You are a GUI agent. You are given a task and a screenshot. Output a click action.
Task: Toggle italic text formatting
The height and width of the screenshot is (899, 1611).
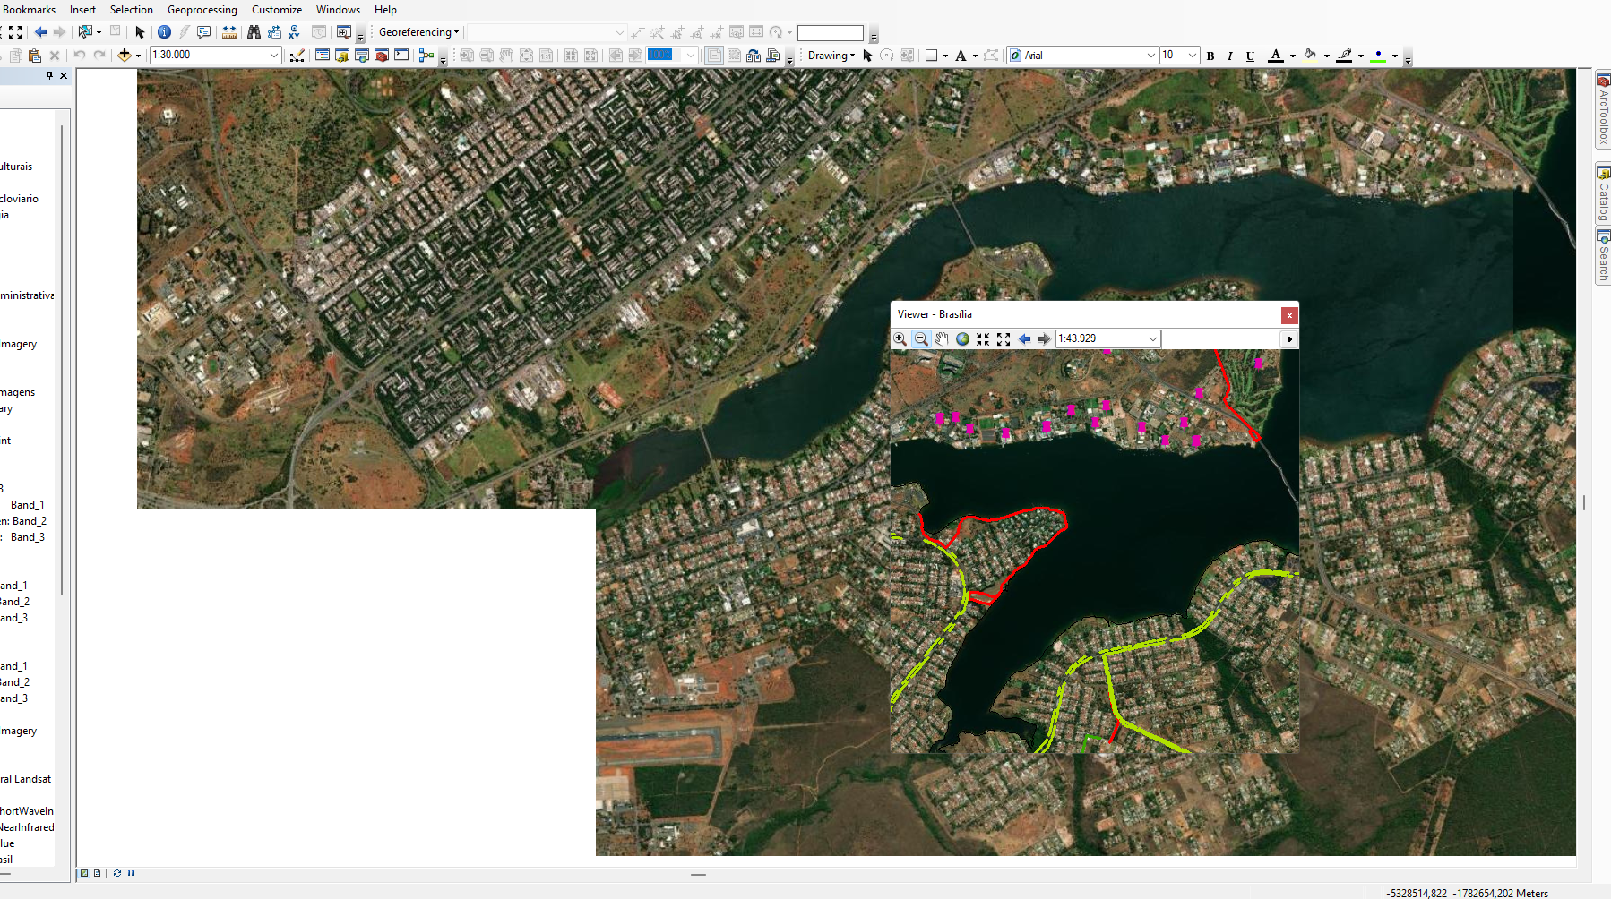(x=1230, y=56)
